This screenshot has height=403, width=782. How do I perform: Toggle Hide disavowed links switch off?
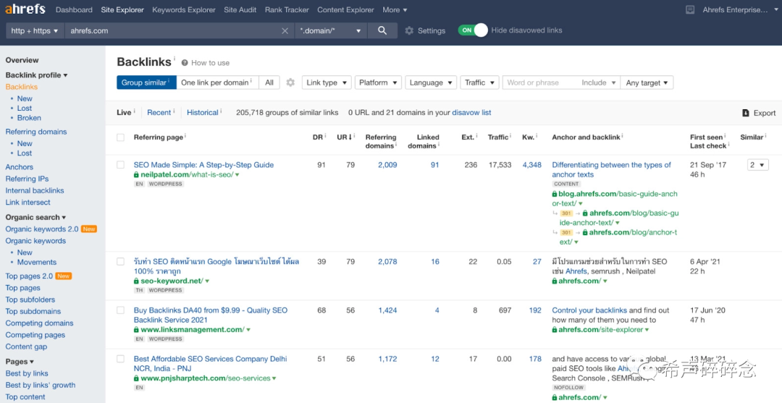coord(473,30)
